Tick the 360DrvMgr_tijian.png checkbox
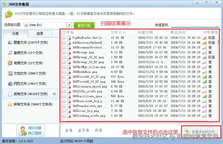 [64, 67]
